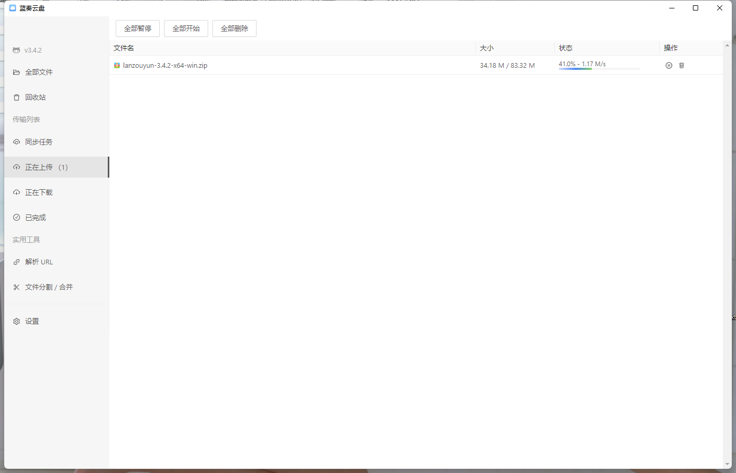This screenshot has height=473, width=736.
Task: Click the 已完成 checkmark icon
Action: click(16, 217)
